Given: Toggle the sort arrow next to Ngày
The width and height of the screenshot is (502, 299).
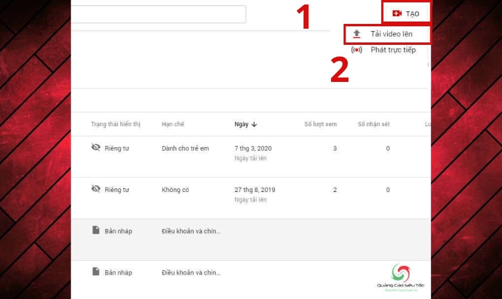Looking at the screenshot, I should tap(254, 124).
